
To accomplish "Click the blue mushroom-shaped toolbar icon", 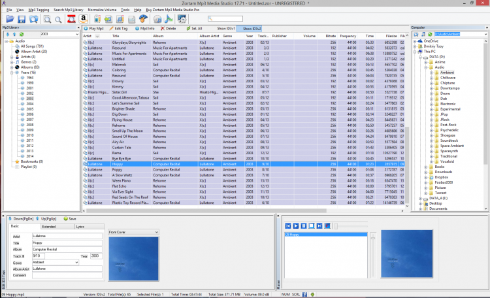I will point(144,19).
